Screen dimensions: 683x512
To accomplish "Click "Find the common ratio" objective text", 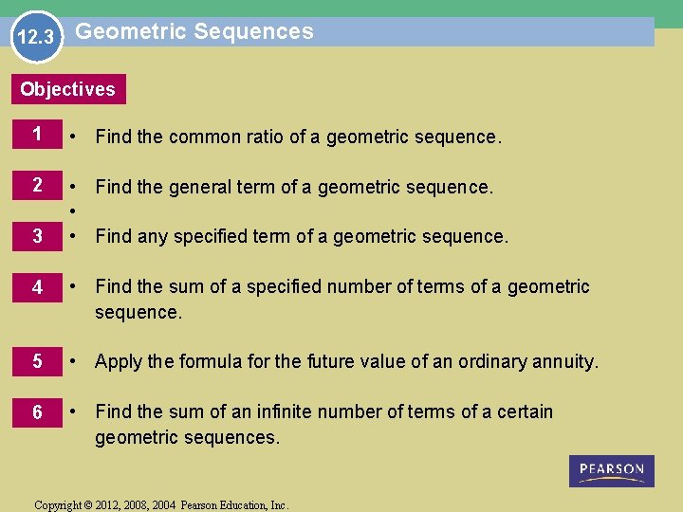I will pyautogui.click(x=298, y=137).
